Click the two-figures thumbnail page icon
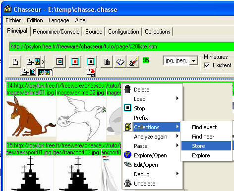Screen dimensions: 234x191 tap(46, 73)
